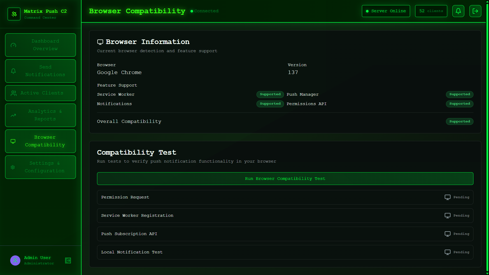The width and height of the screenshot is (489, 275).
Task: Navigate to Analytics & Reports
Action: point(40,115)
